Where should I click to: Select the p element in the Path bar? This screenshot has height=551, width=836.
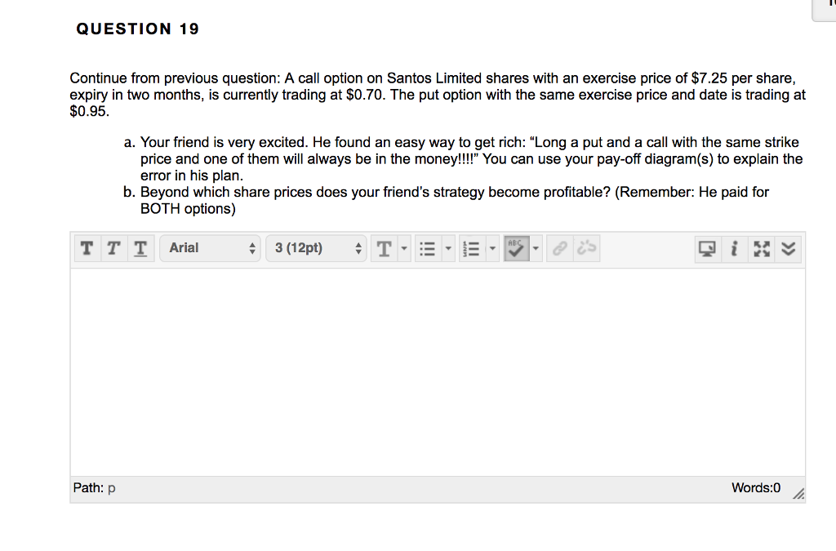click(x=111, y=487)
